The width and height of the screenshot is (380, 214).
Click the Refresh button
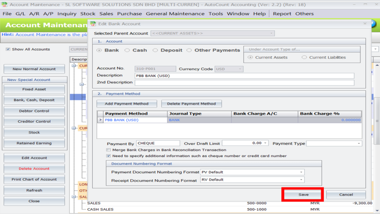[34, 191]
